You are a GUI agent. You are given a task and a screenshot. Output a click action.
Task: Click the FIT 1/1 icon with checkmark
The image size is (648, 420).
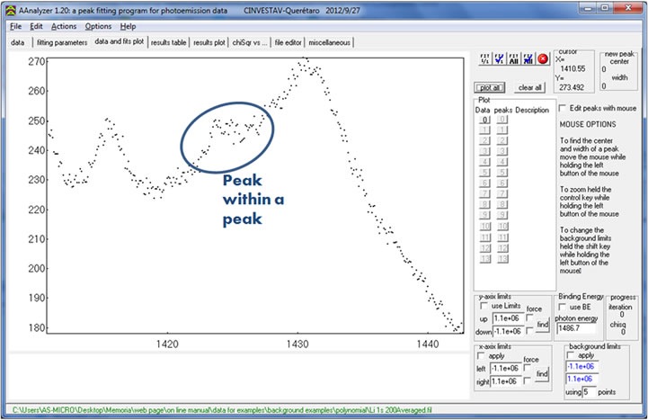click(x=500, y=60)
